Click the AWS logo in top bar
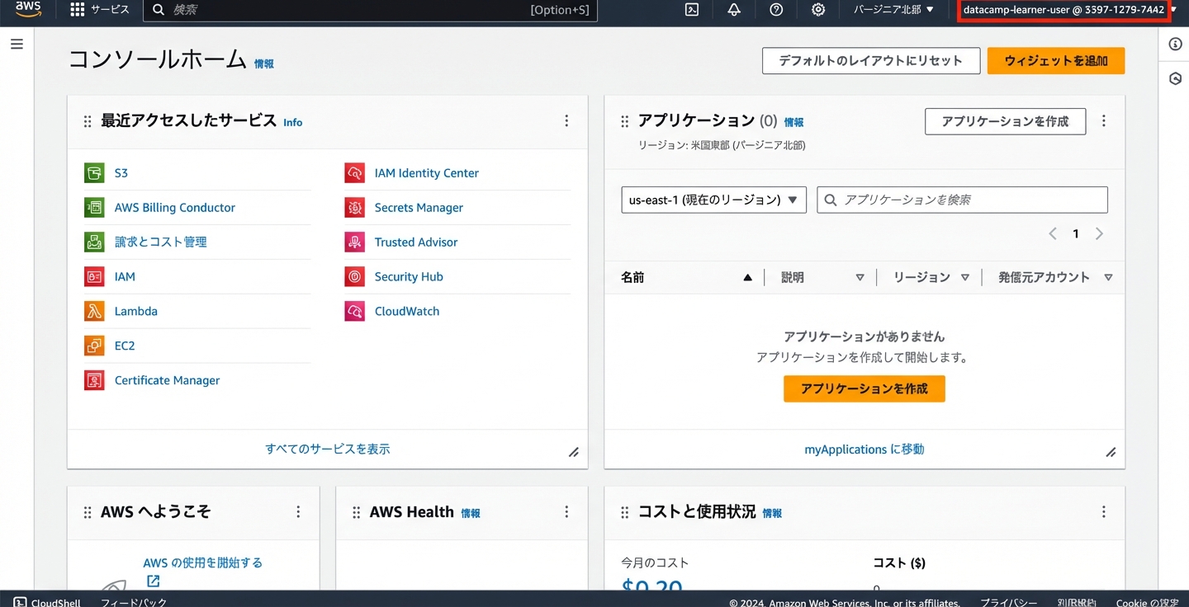1189x607 pixels. [28, 10]
